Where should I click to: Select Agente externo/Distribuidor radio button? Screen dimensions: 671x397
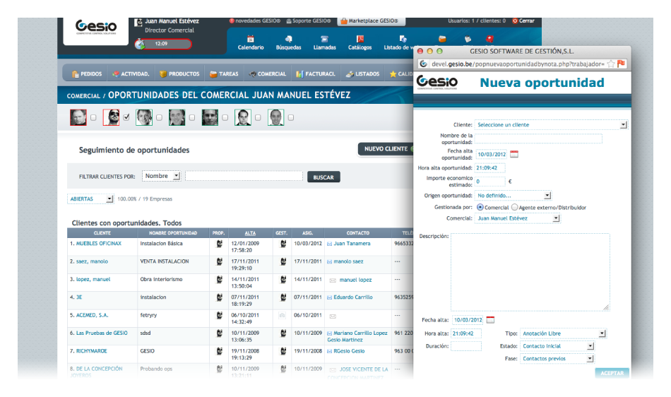(x=514, y=207)
